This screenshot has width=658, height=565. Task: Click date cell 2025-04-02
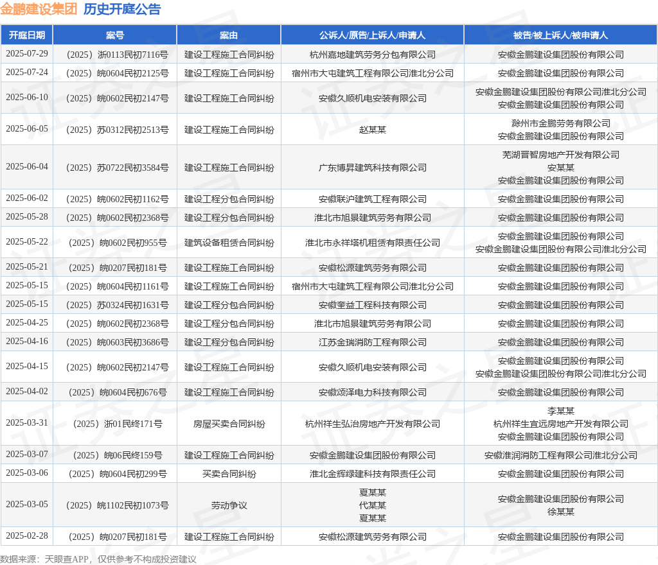point(27,392)
